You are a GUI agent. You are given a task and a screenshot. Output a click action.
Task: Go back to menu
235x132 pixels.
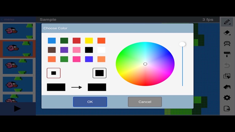point(8,19)
